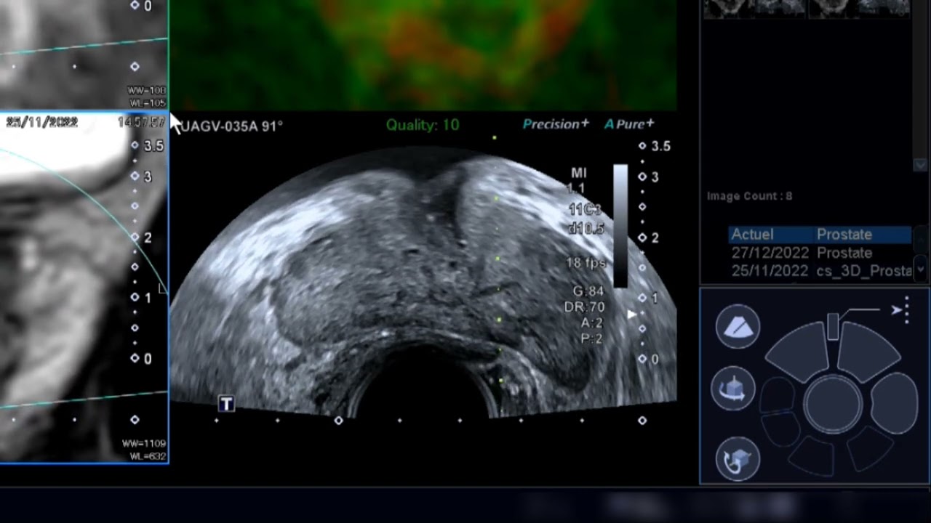Click the 18 fps frame rate value
This screenshot has height=523, width=931.
(586, 263)
